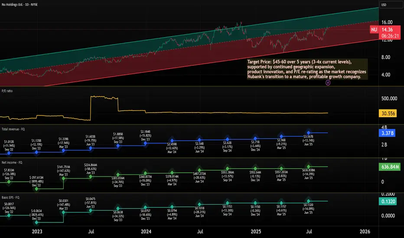Click the 2024 label on time axis

tap(146, 232)
